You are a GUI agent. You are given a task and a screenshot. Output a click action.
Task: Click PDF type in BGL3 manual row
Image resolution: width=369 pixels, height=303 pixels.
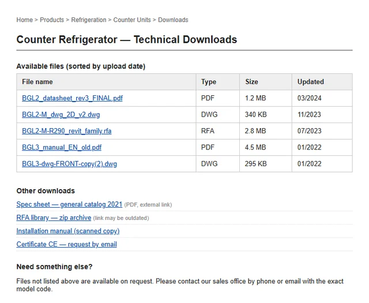coord(218,147)
